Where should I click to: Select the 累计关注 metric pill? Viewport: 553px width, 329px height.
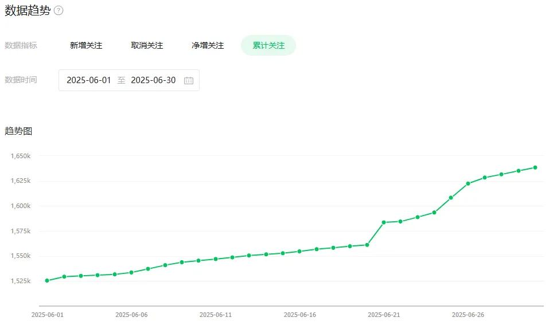pyautogui.click(x=268, y=45)
